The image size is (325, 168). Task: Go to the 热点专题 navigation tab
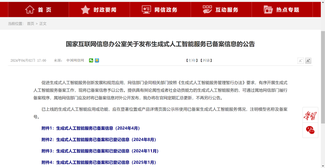(287, 10)
